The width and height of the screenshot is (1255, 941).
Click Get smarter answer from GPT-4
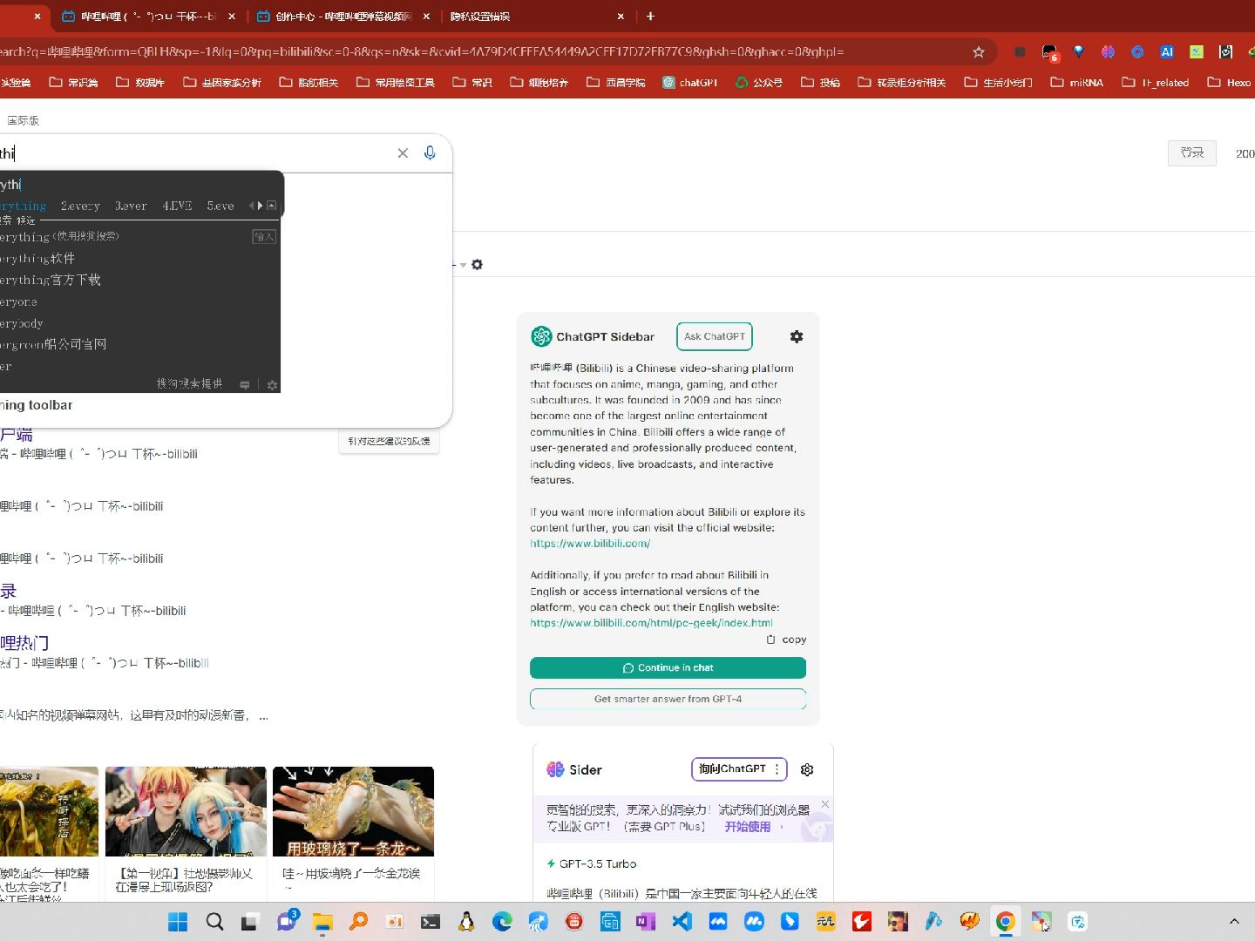668,699
